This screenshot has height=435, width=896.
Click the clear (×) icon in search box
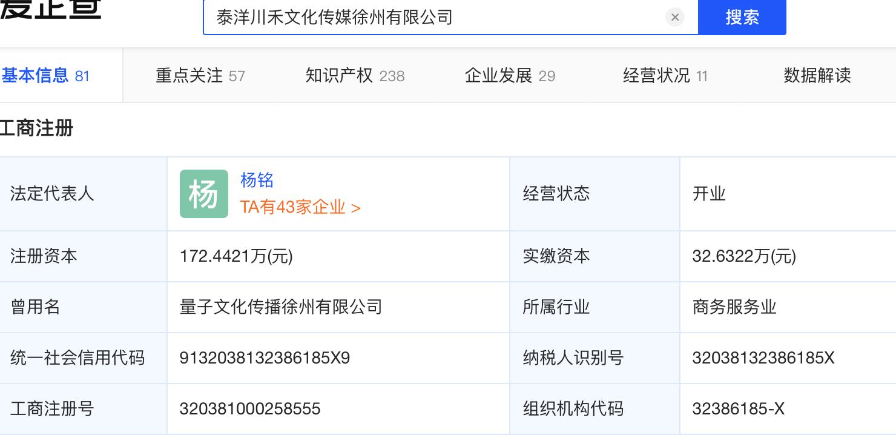pos(675,17)
